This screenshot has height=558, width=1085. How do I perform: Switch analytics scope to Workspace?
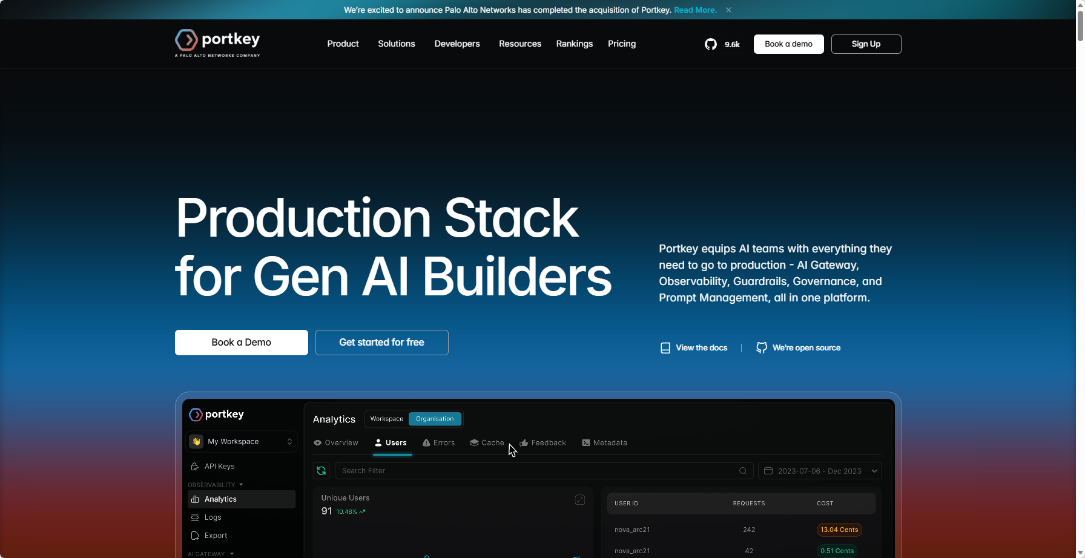click(x=387, y=419)
